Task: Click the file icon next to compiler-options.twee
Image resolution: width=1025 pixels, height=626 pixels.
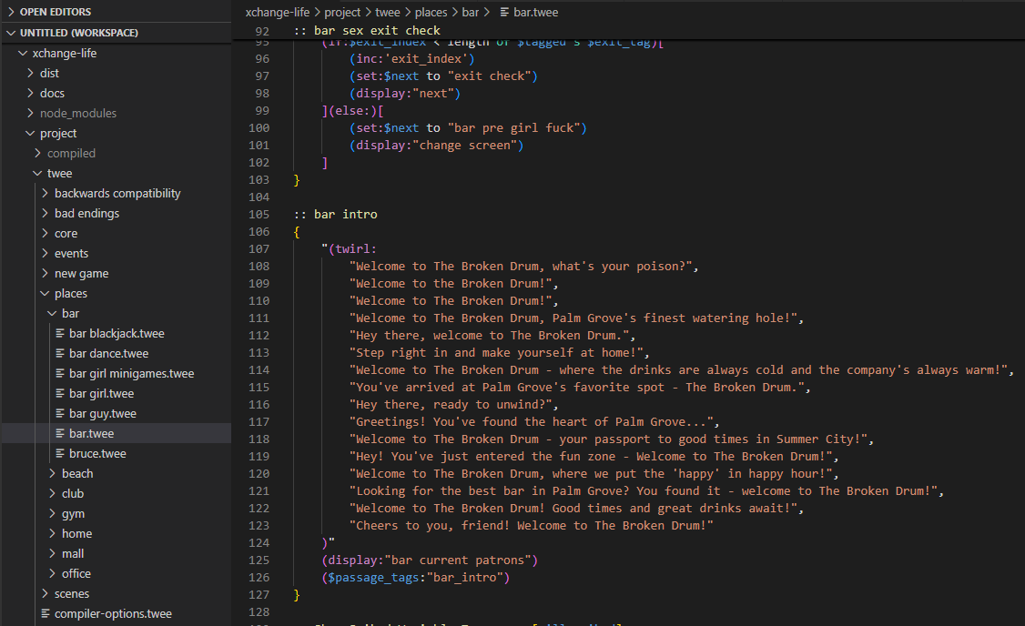Action: (x=46, y=614)
